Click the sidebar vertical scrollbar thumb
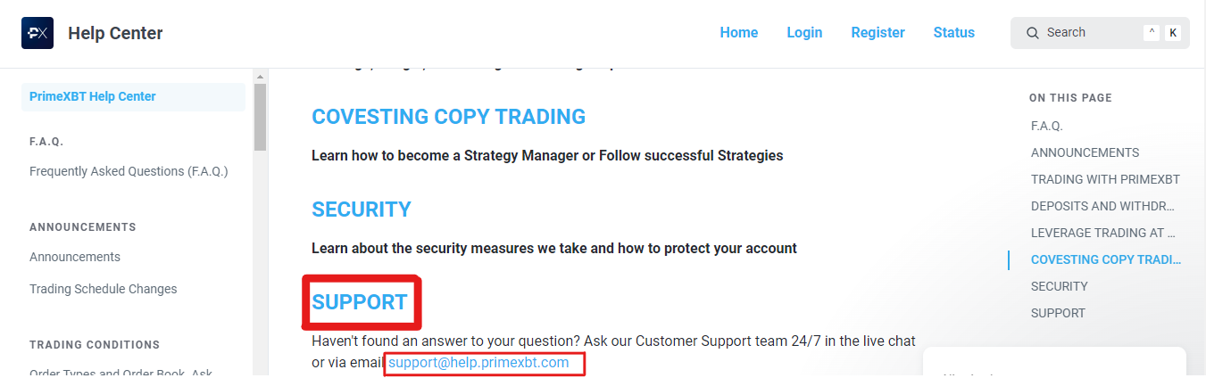1206x378 pixels. [260, 116]
